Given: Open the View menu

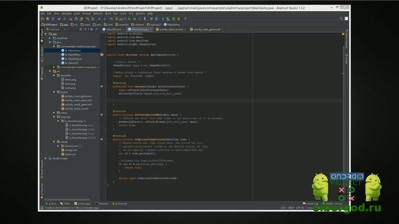Looking at the screenshot, I should tap(57, 14).
